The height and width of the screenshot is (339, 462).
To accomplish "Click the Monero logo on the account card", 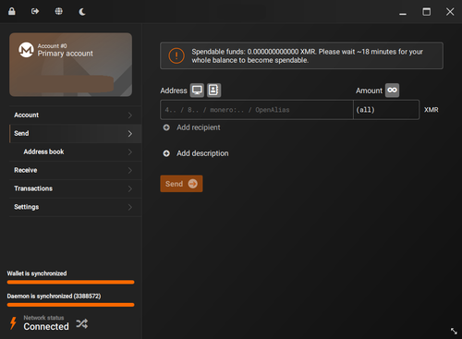I will [26, 50].
